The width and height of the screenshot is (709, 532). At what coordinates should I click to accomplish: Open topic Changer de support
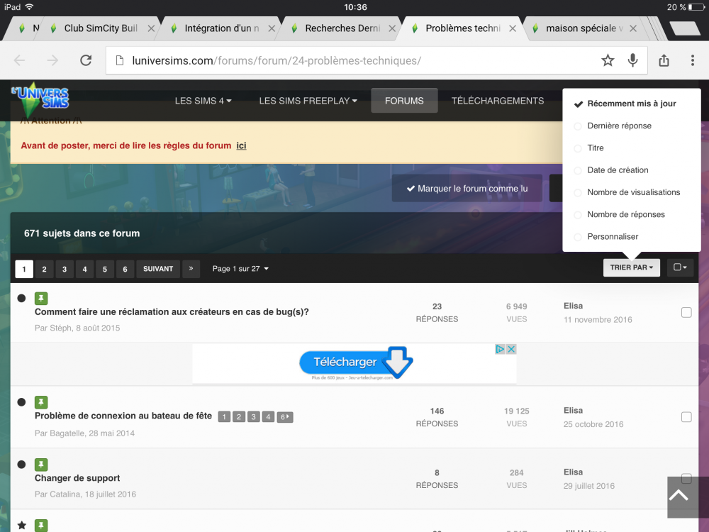(77, 478)
